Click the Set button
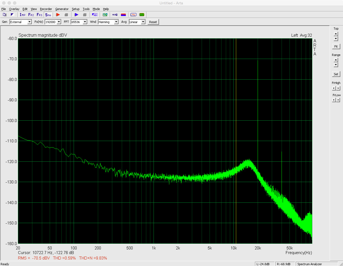 click(x=336, y=74)
